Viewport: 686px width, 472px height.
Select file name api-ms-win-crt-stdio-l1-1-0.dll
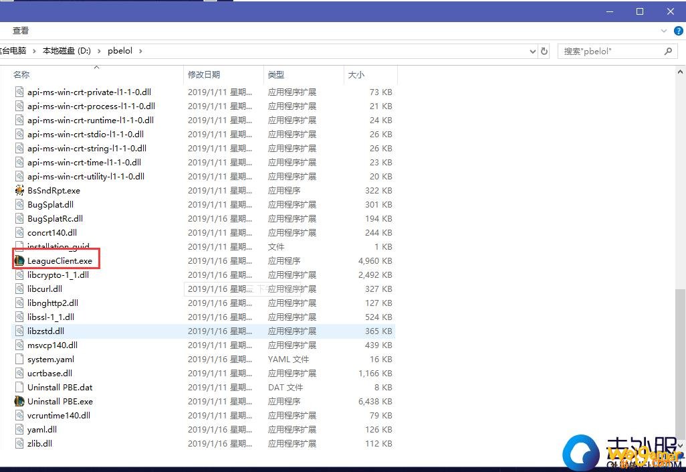point(86,134)
